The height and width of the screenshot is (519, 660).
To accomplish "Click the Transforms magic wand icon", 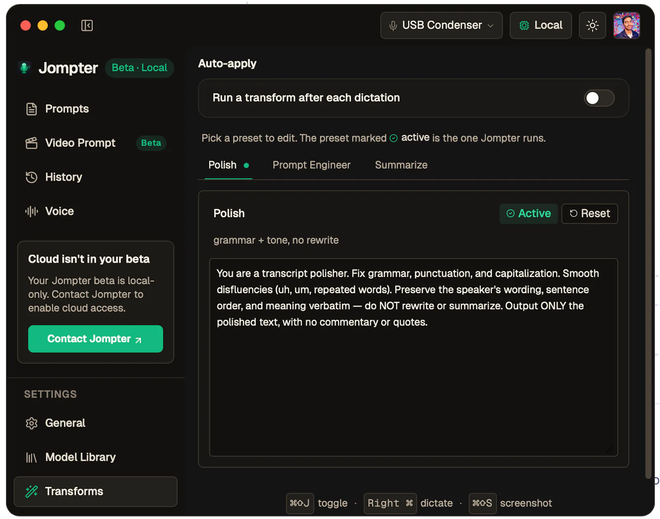I will point(31,492).
